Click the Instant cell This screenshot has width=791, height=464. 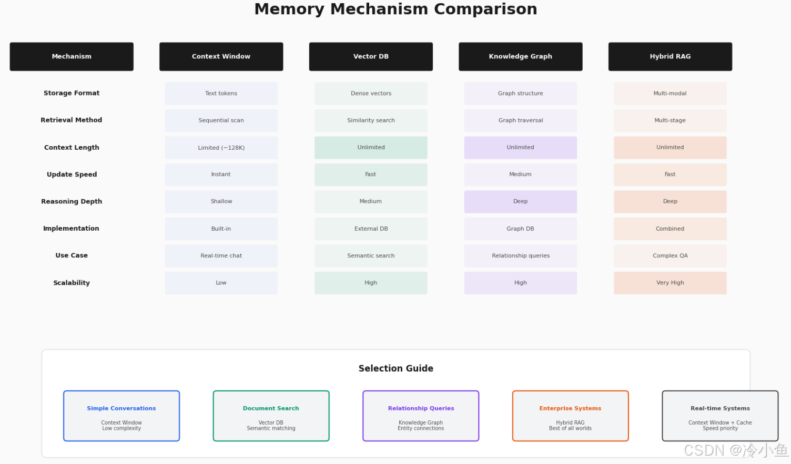tap(221, 174)
